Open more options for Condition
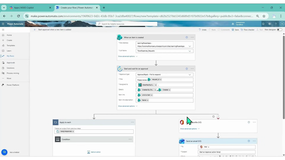Image resolution: width=285 pixels, height=160 pixels. [x=130, y=139]
